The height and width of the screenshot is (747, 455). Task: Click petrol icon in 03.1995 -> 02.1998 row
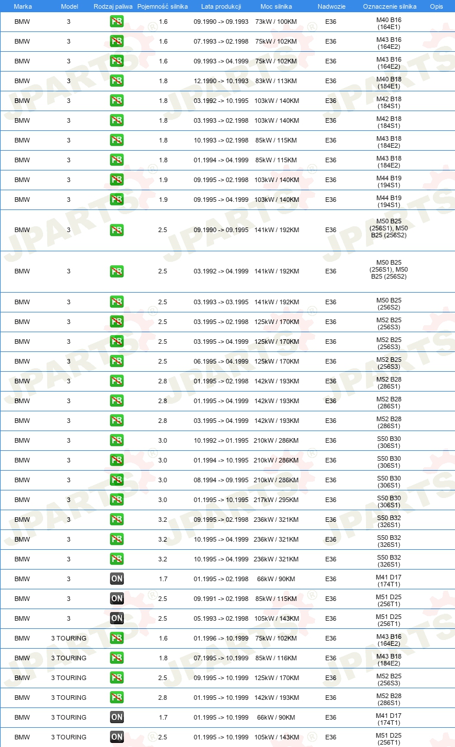tap(116, 322)
